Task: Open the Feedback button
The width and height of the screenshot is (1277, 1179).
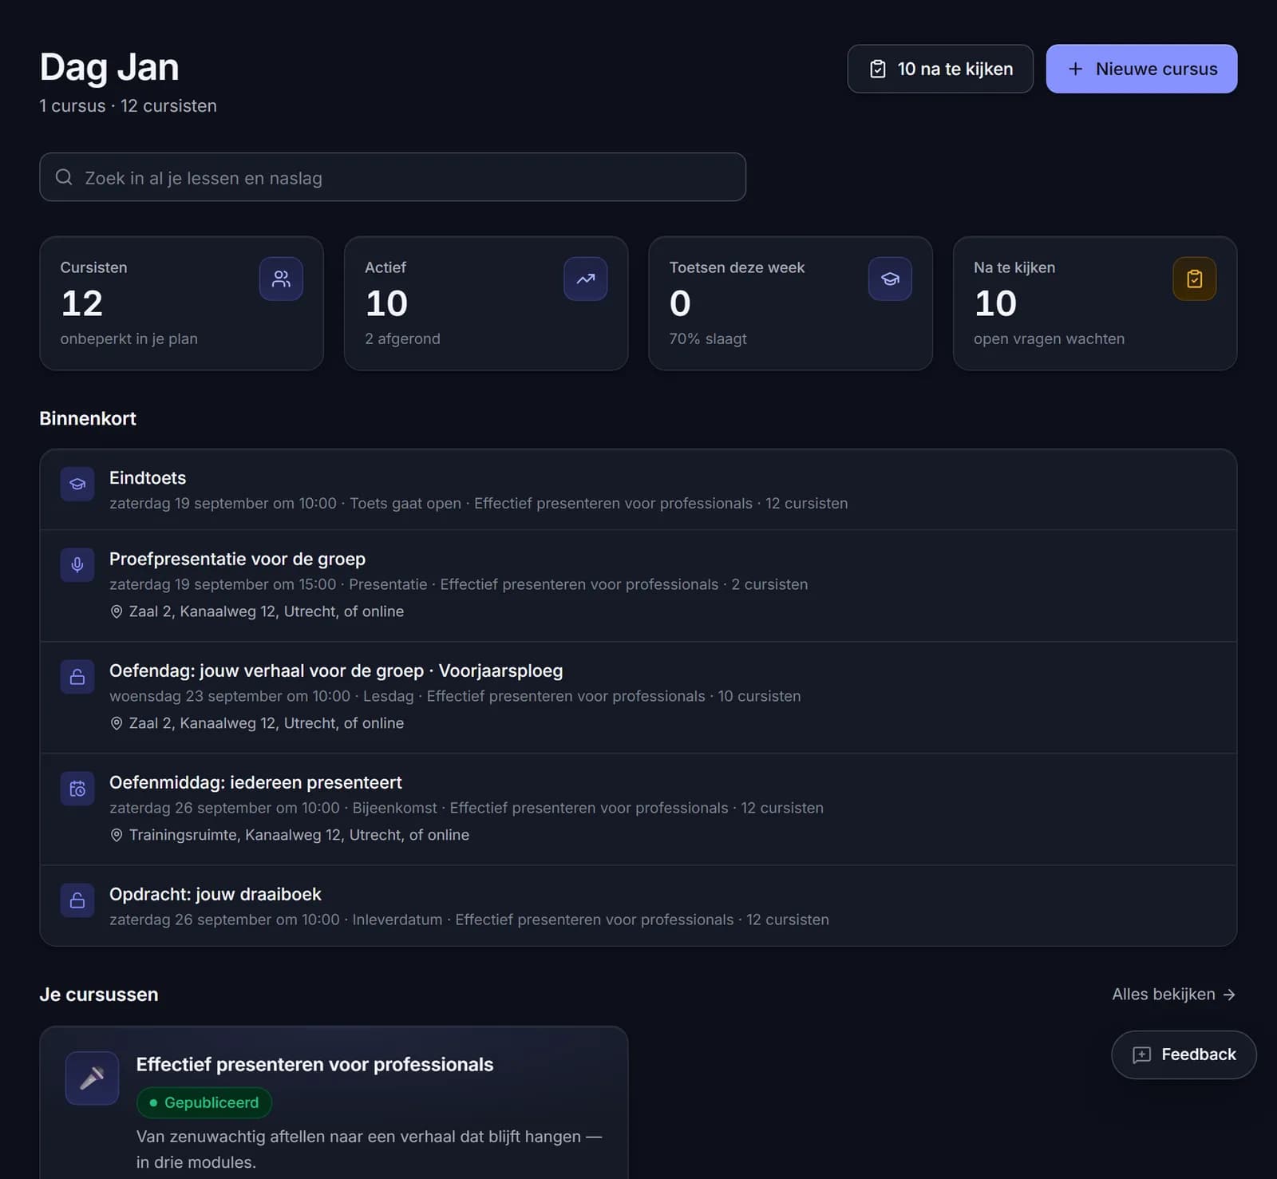Action: (x=1184, y=1054)
